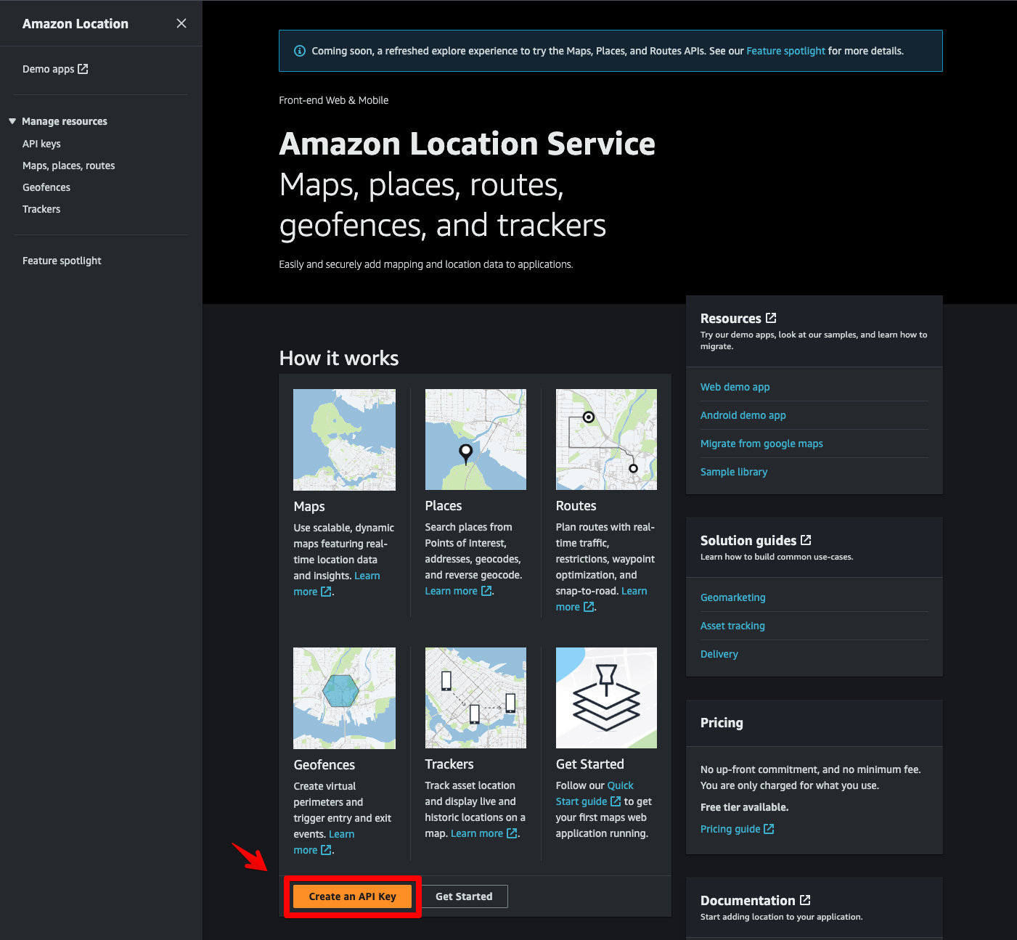
Task: Click the Geofences hexagon illustration
Action: (x=344, y=698)
